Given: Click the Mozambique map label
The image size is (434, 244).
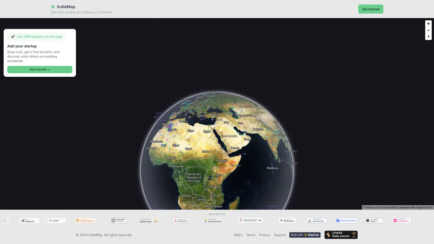Looking at the screenshot, I should coord(214,206).
